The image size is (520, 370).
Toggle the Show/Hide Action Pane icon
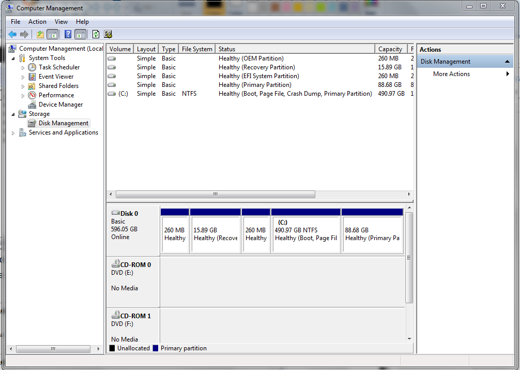click(x=80, y=34)
